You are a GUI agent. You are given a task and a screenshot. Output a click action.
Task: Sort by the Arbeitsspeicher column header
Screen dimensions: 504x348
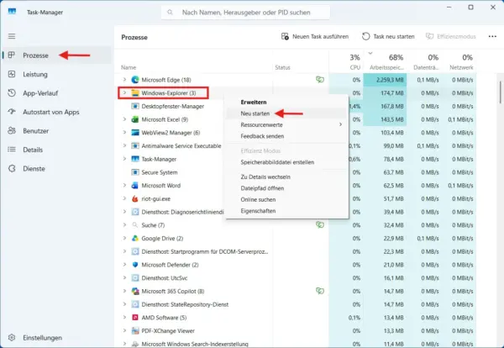coord(385,61)
